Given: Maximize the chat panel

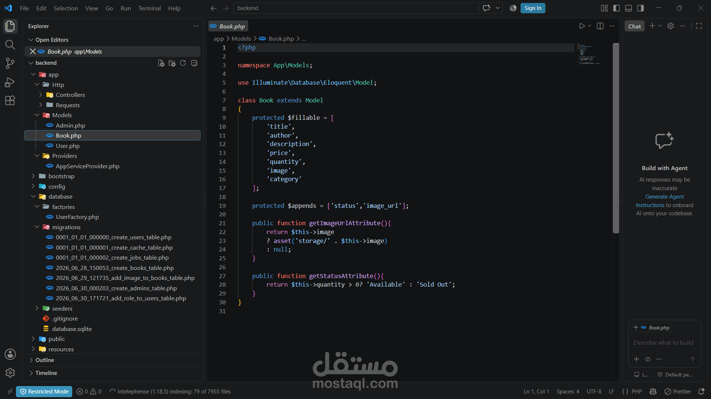Looking at the screenshot, I should [699, 26].
